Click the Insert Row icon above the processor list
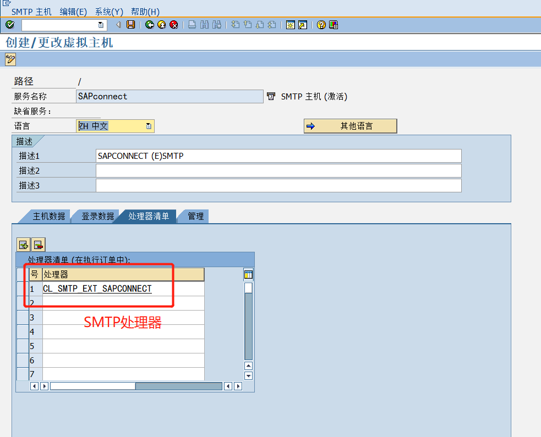Screen dimensions: 541x437 coord(24,244)
